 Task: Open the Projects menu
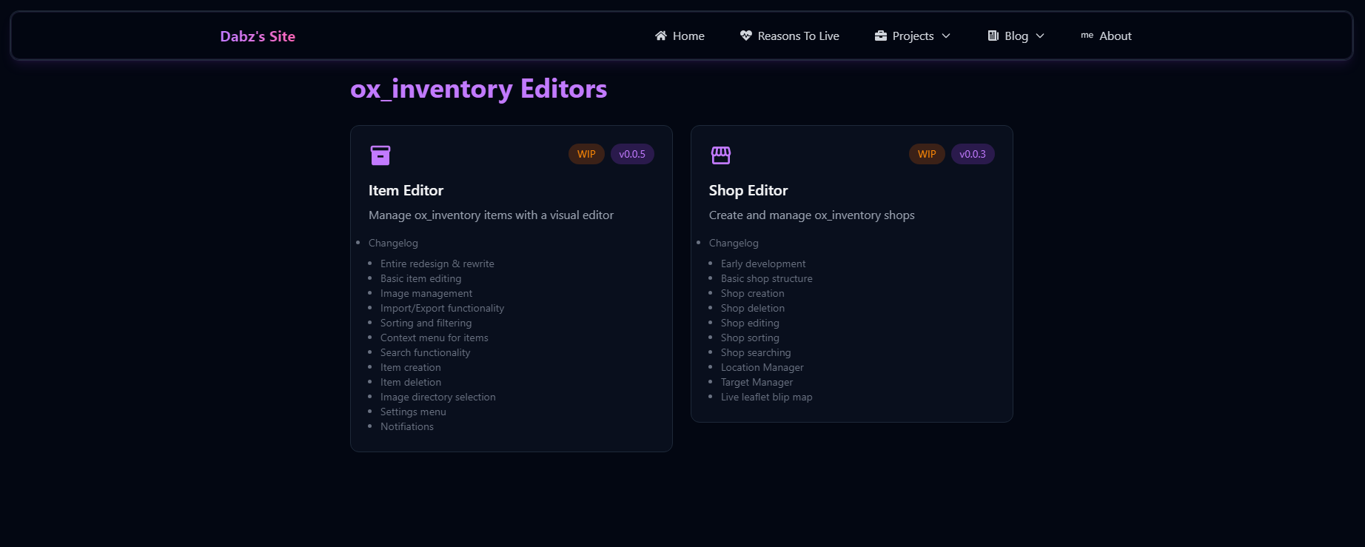pyautogui.click(x=912, y=36)
